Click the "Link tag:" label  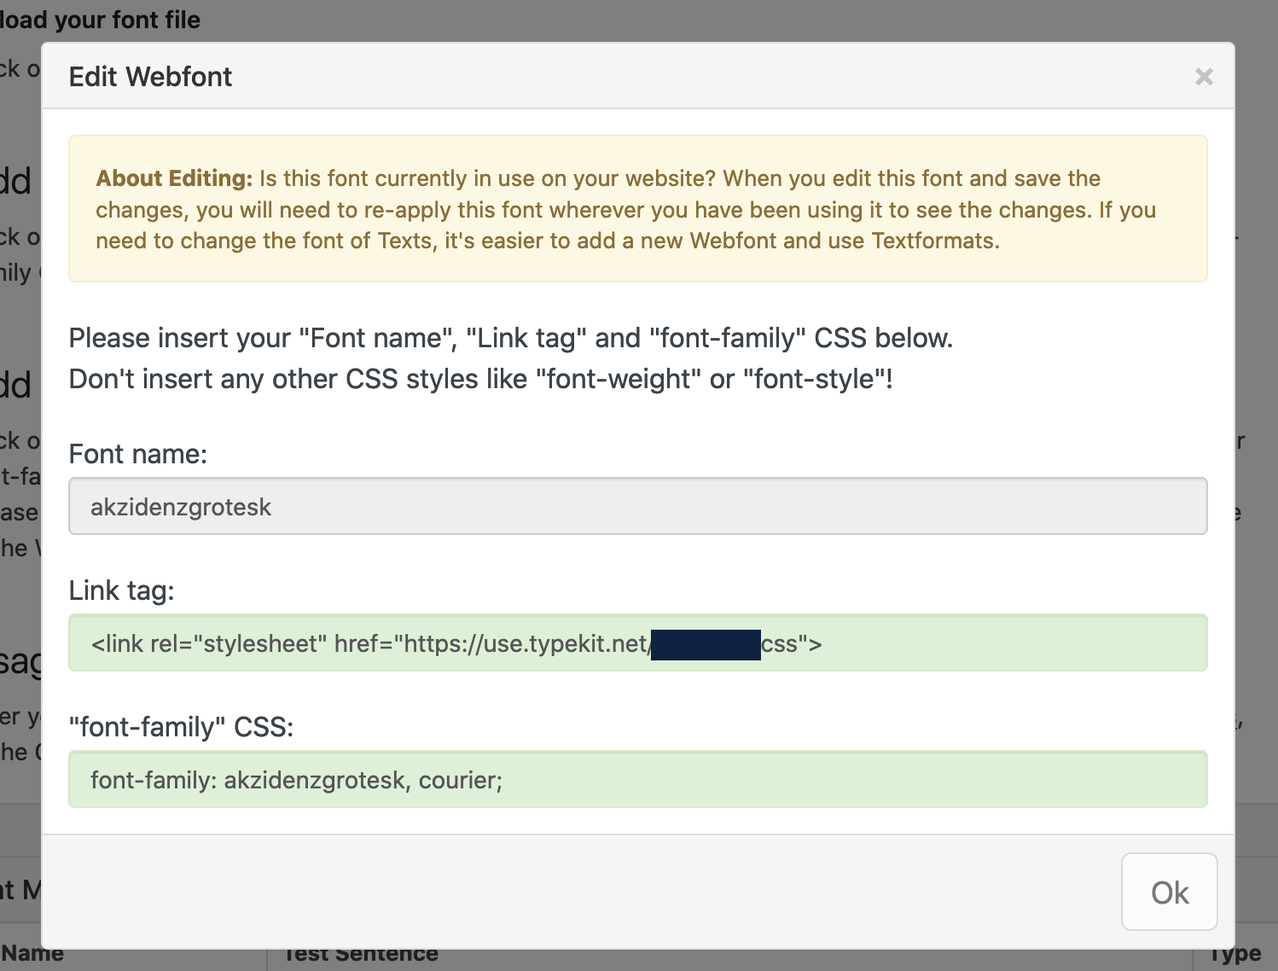[x=121, y=590]
